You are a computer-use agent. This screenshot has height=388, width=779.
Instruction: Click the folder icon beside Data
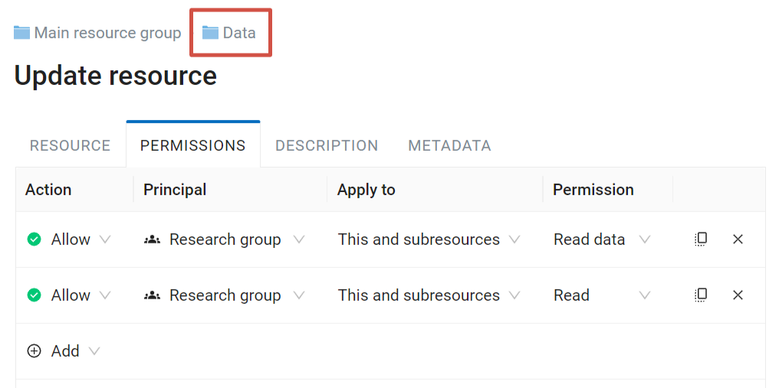pos(210,33)
